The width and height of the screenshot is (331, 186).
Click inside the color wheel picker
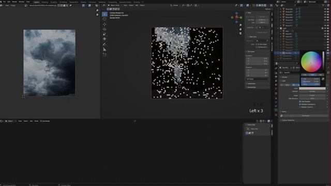click(x=311, y=62)
